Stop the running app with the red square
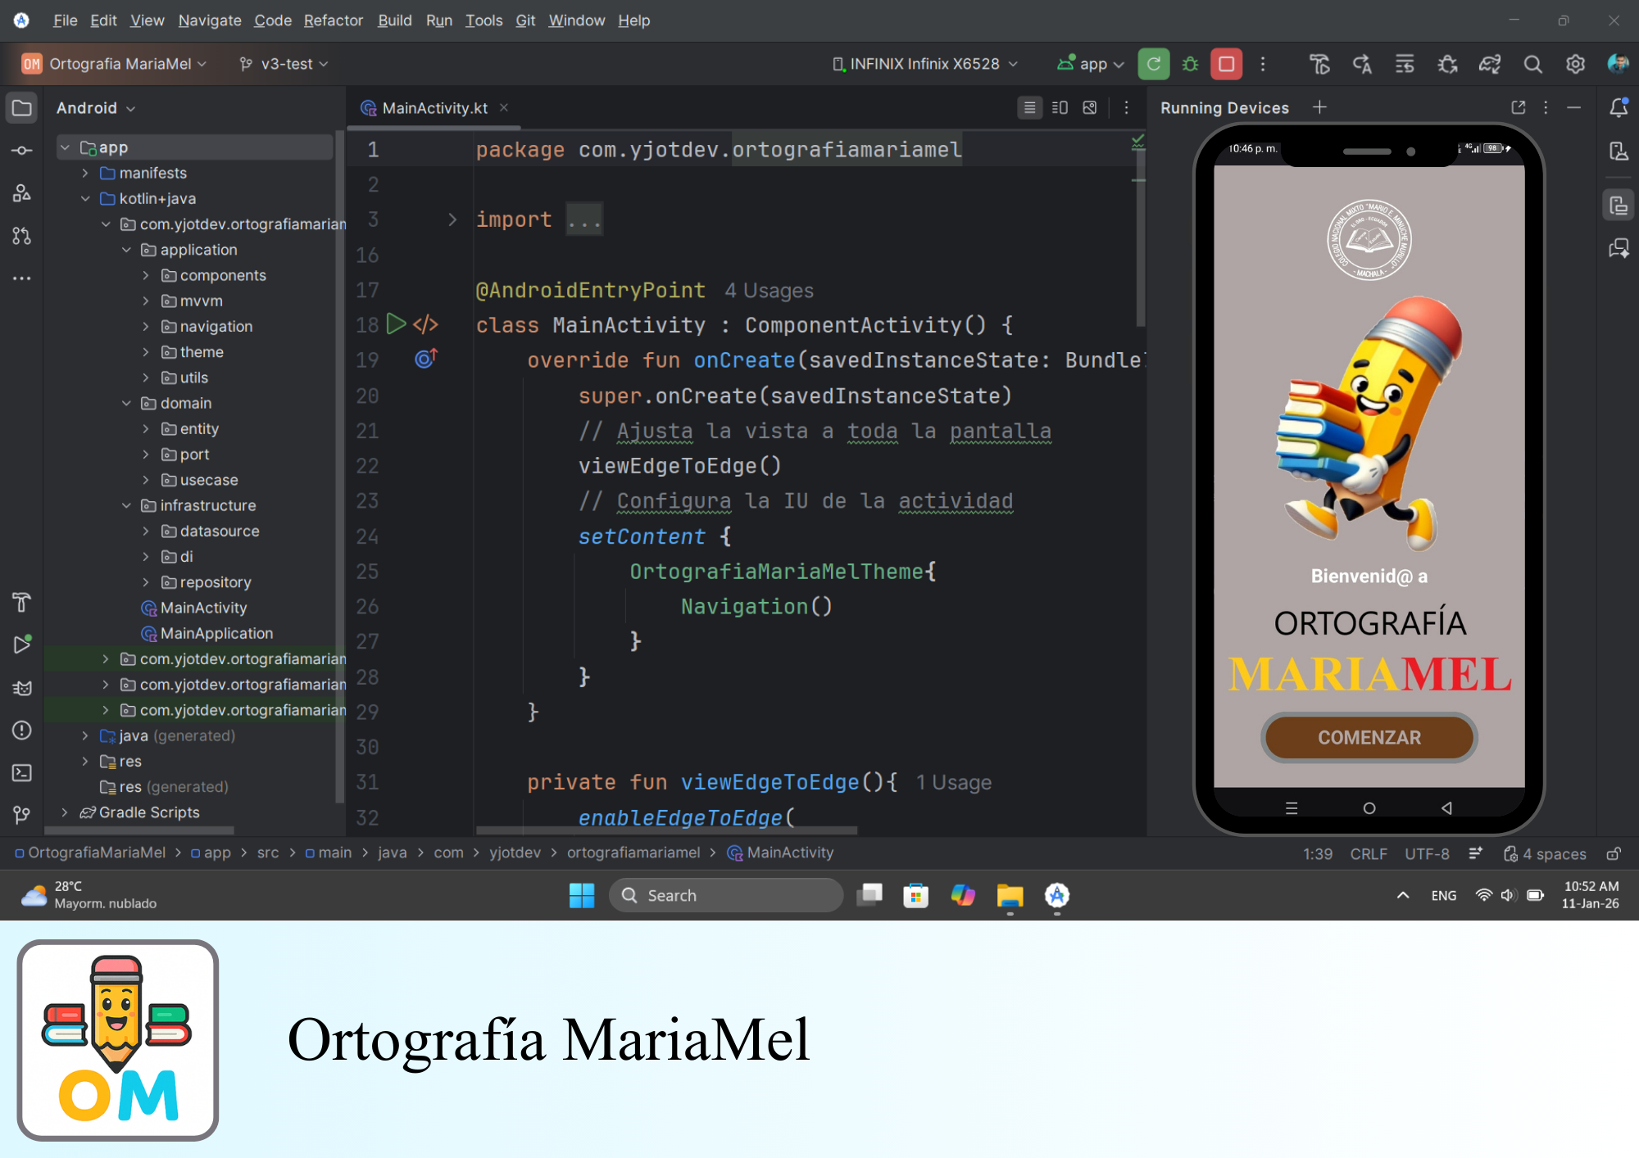The height and width of the screenshot is (1158, 1639). [1225, 64]
